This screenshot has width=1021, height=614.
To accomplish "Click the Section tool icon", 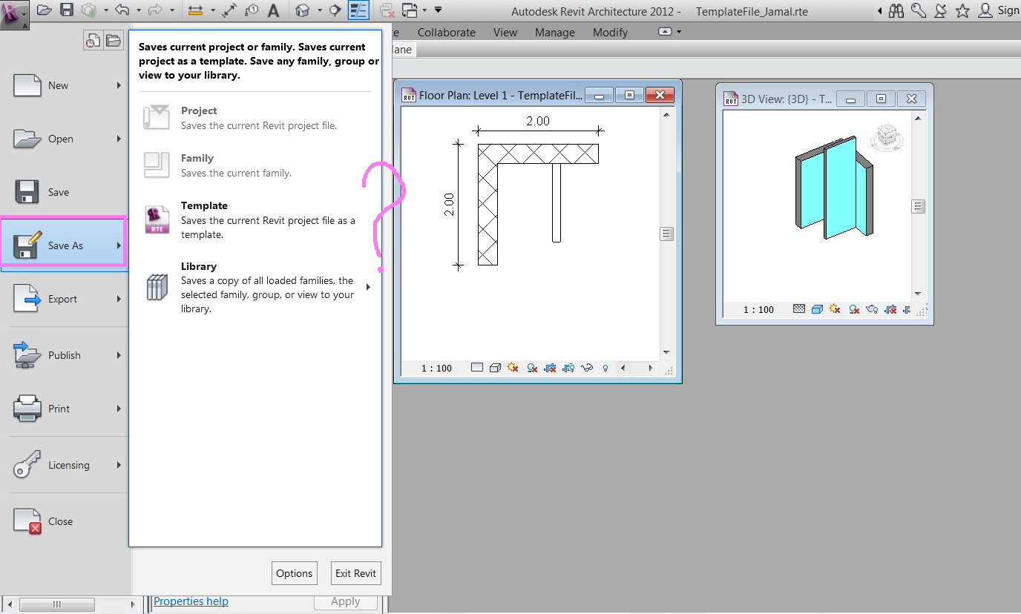I will 335,10.
